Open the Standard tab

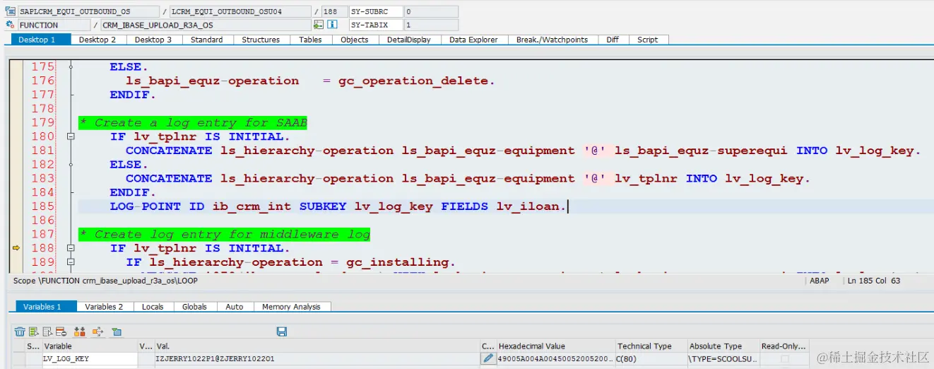tap(207, 40)
